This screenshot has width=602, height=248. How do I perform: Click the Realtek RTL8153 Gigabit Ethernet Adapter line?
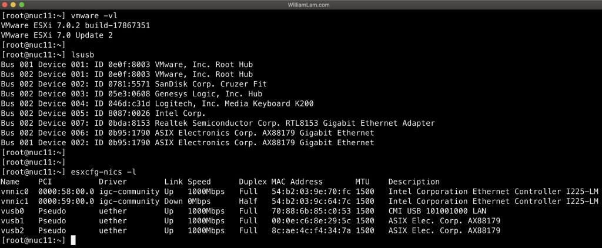[x=295, y=123]
